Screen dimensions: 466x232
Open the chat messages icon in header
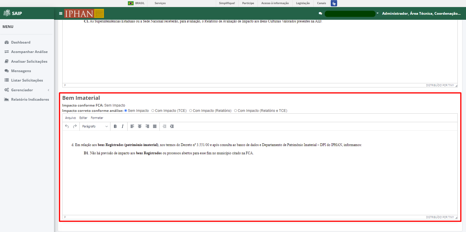(x=320, y=14)
